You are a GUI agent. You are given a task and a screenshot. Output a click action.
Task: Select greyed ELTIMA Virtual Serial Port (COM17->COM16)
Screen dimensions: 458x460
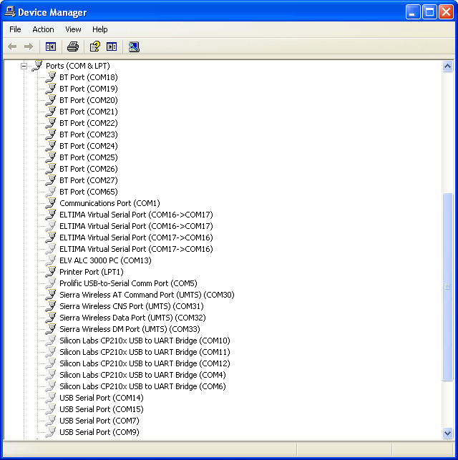coord(136,249)
